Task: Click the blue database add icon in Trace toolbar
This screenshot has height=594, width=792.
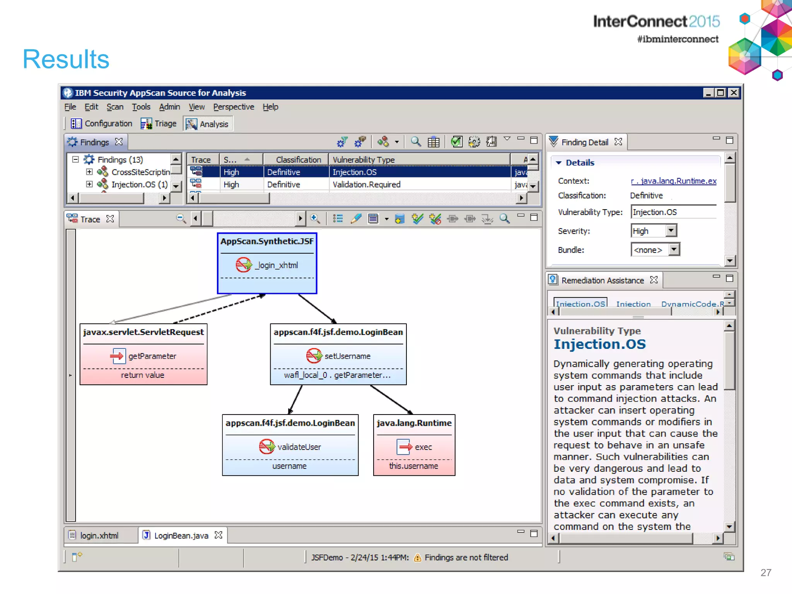Action: point(399,219)
